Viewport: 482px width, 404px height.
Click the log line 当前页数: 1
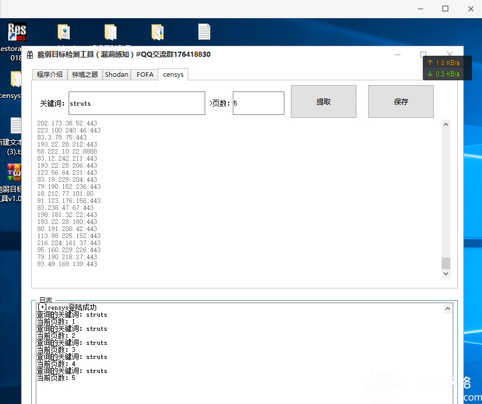(x=56, y=321)
